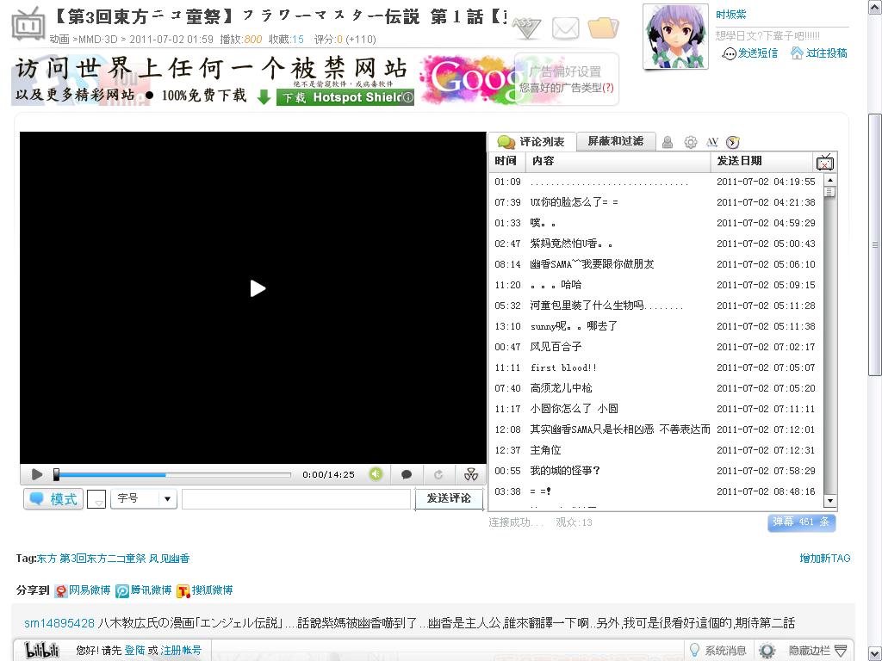Click the gear icon in bottom bar

coord(767,651)
